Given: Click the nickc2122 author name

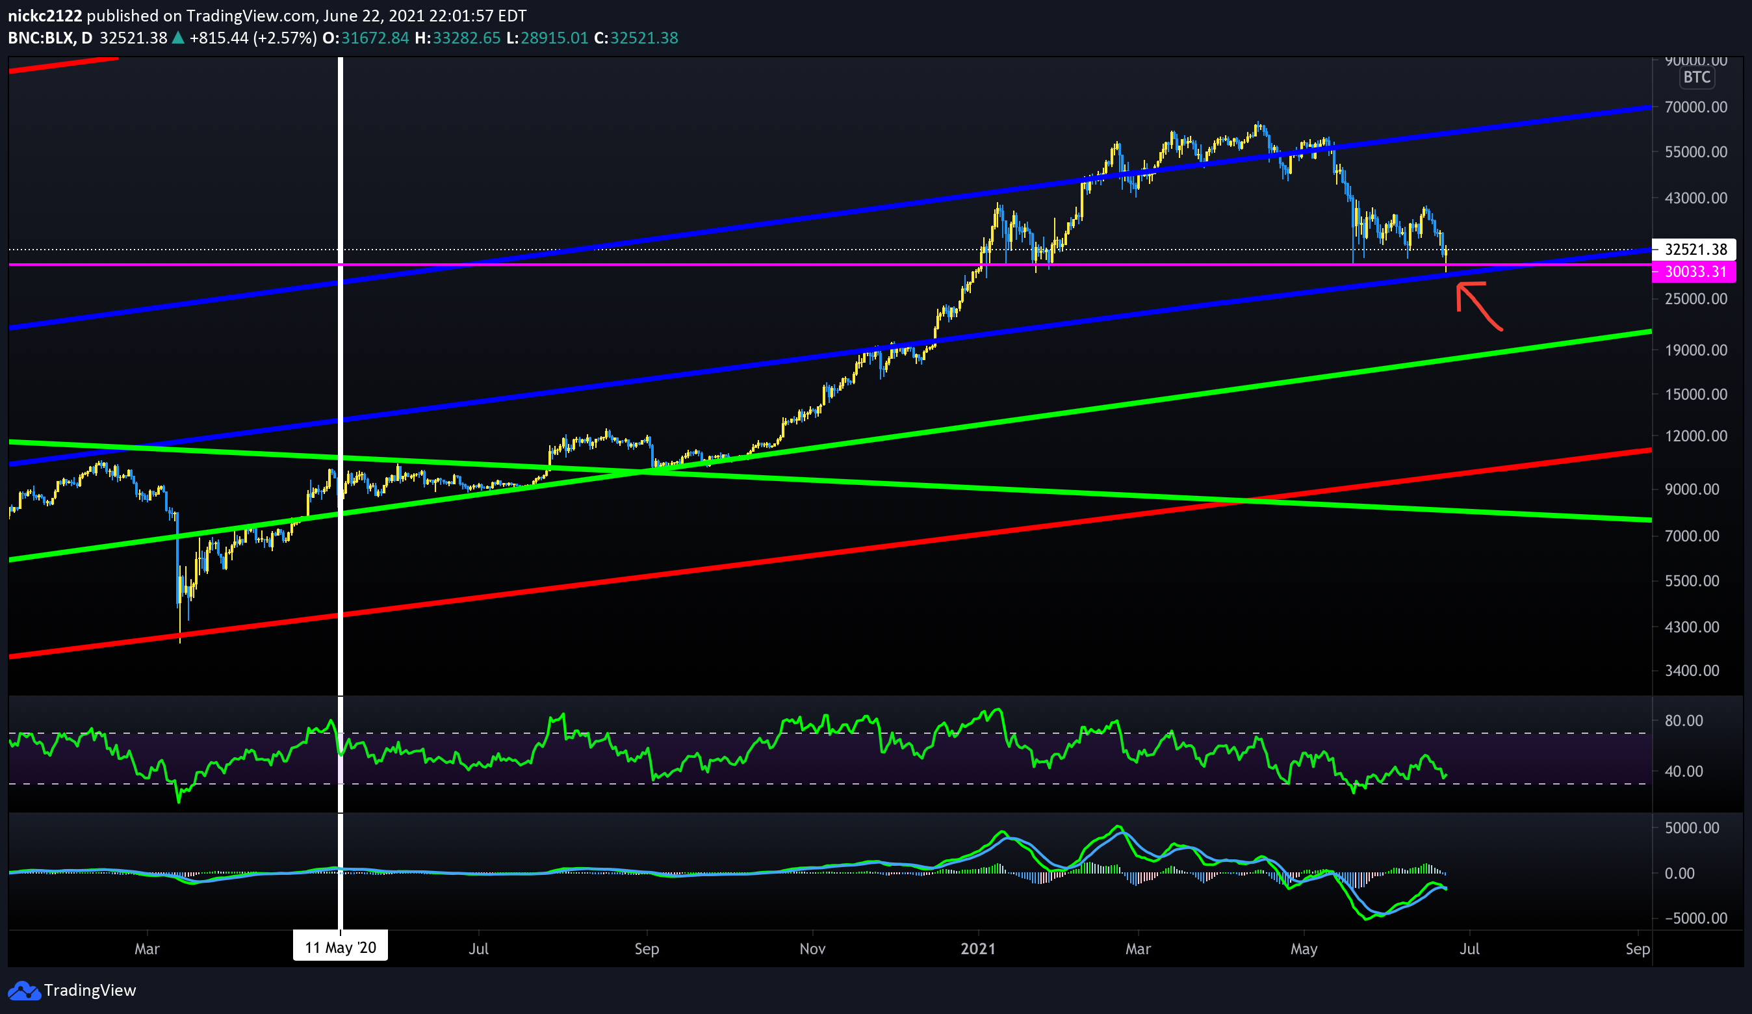Looking at the screenshot, I should point(44,16).
